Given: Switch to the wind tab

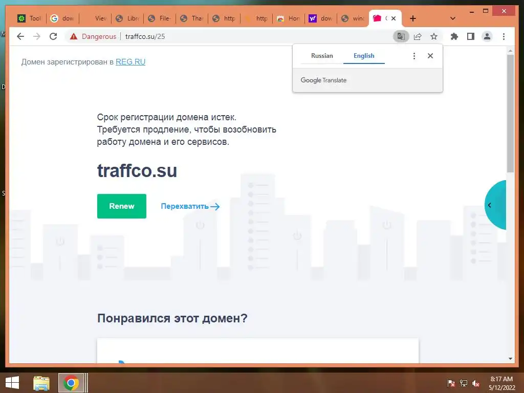Looking at the screenshot, I should click(354, 18).
